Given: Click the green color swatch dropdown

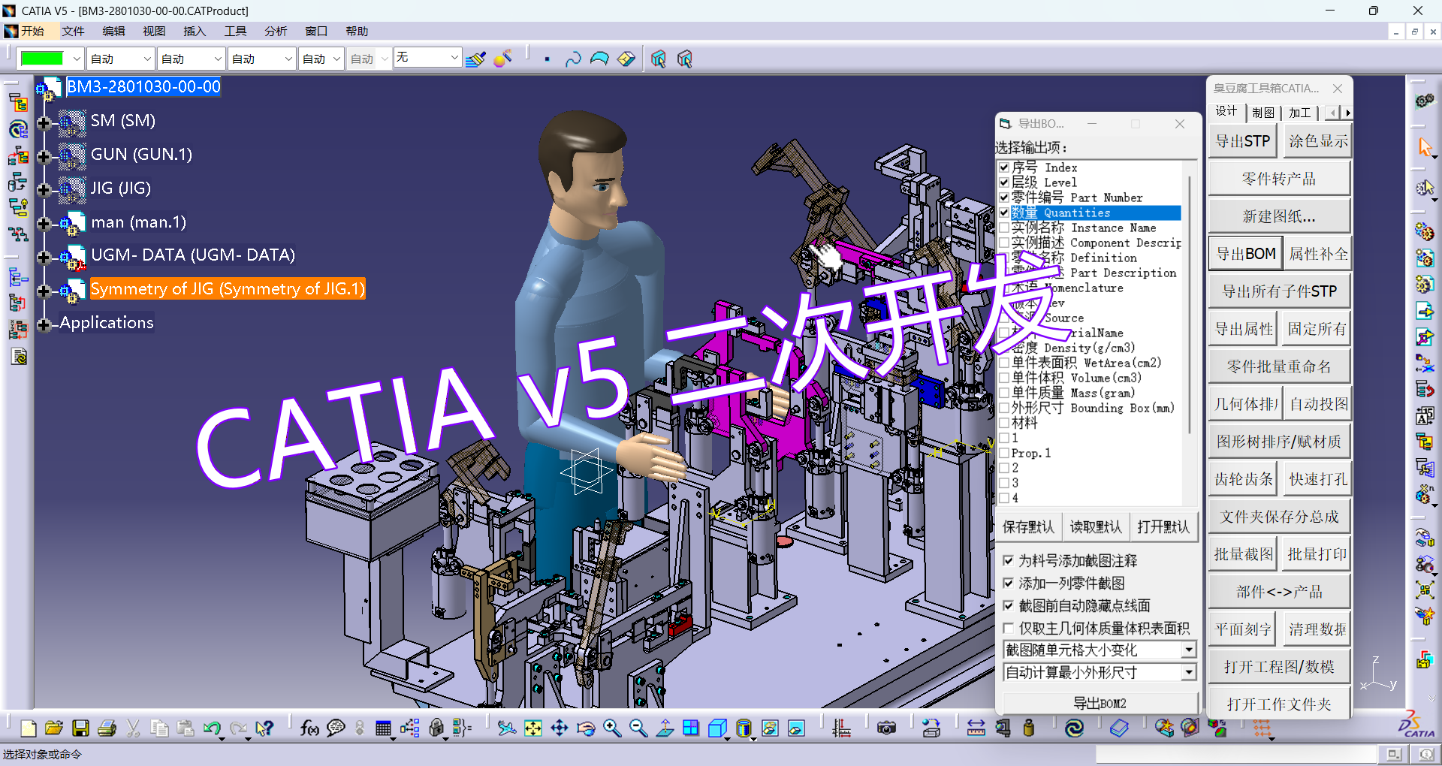Looking at the screenshot, I should pos(50,58).
